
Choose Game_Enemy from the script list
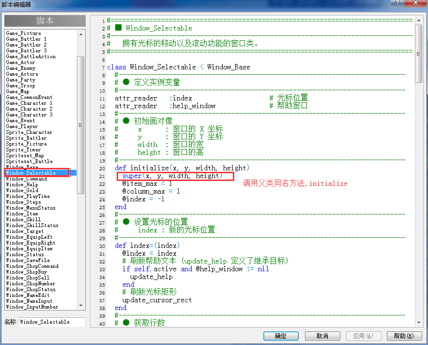pyautogui.click(x=21, y=68)
